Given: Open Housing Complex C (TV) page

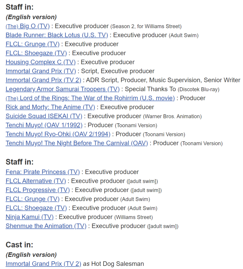Looking at the screenshot, I should click(41, 62).
